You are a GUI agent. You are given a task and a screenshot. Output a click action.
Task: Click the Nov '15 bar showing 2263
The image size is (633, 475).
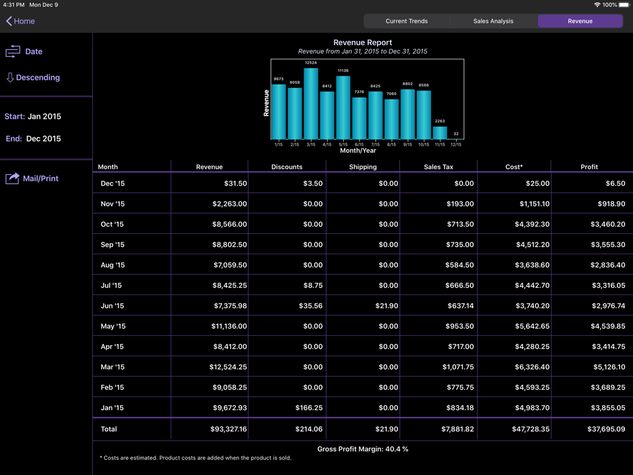tap(439, 131)
